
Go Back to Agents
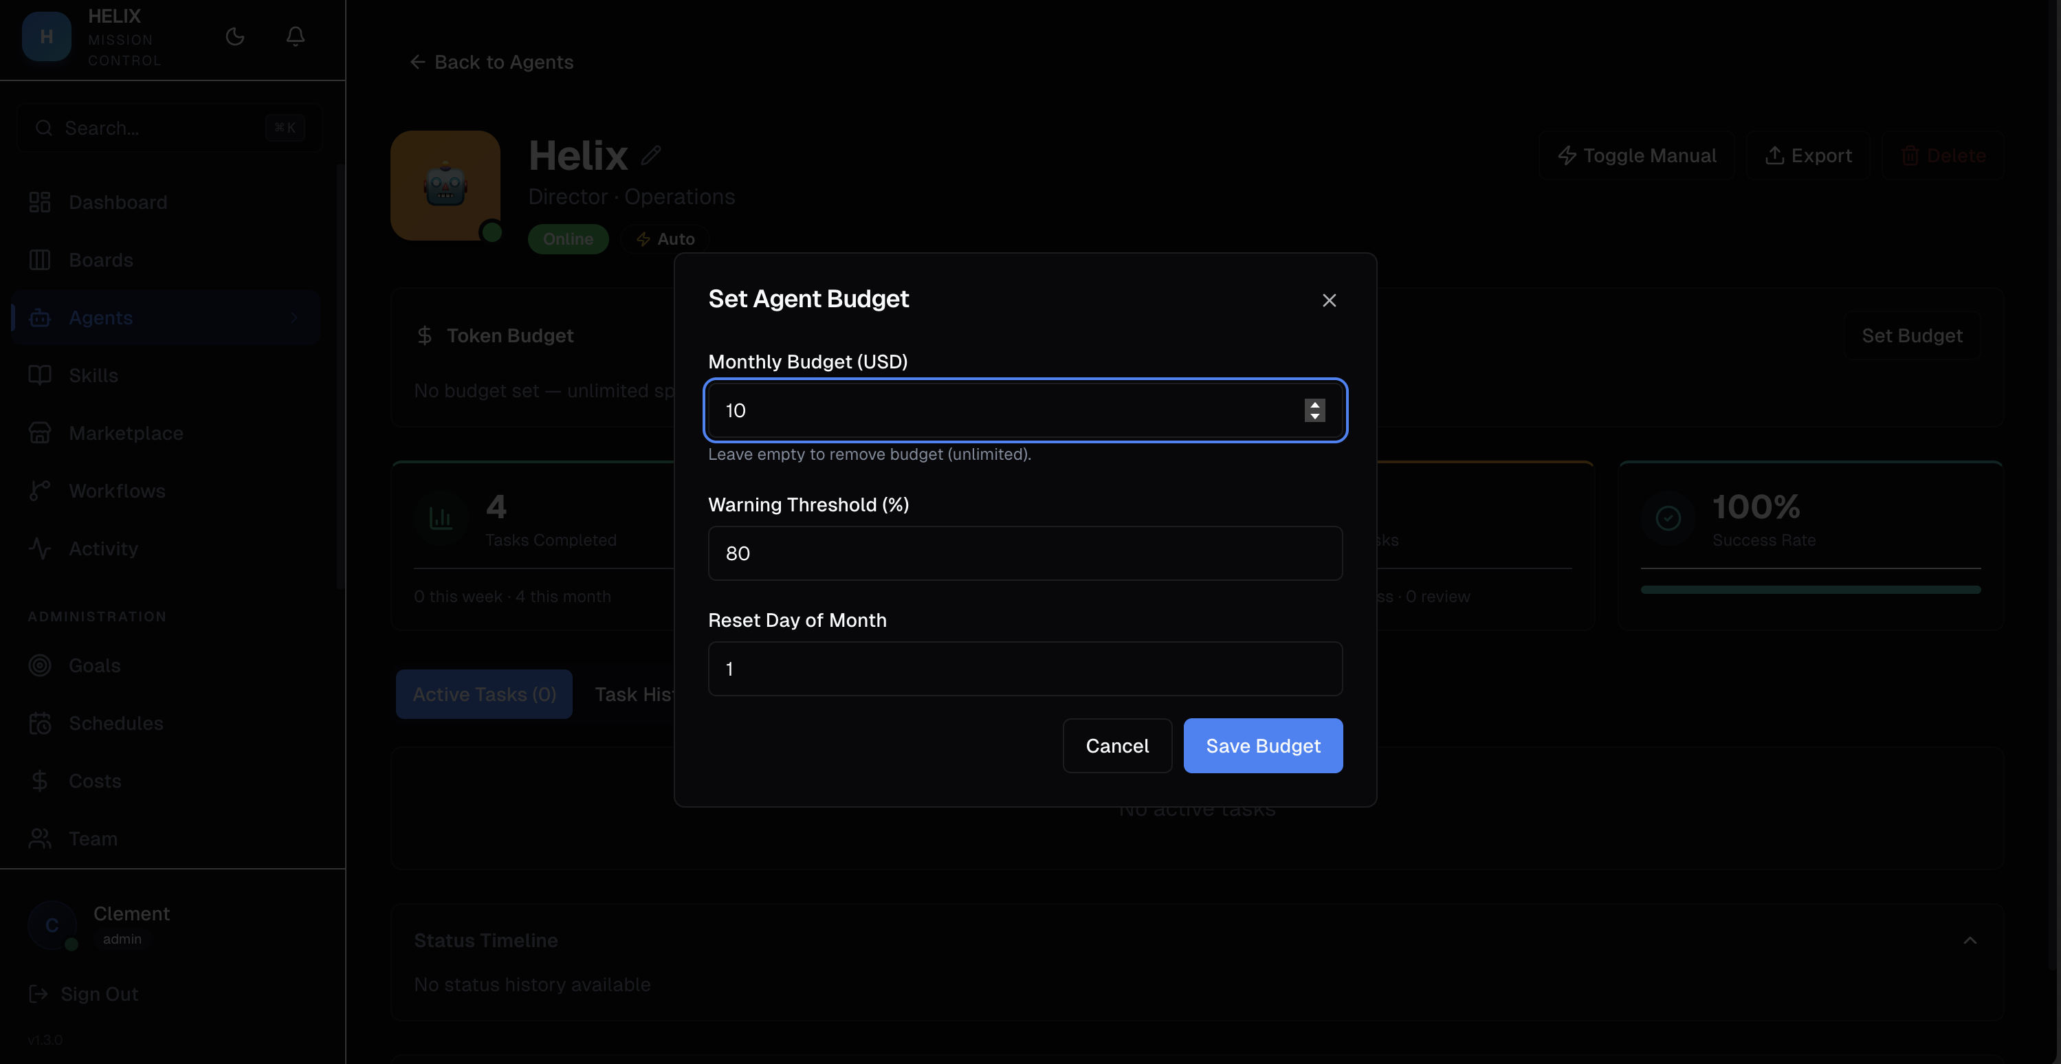pos(492,63)
